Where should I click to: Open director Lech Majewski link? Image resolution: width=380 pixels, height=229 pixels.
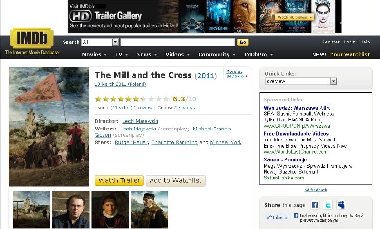(140, 121)
